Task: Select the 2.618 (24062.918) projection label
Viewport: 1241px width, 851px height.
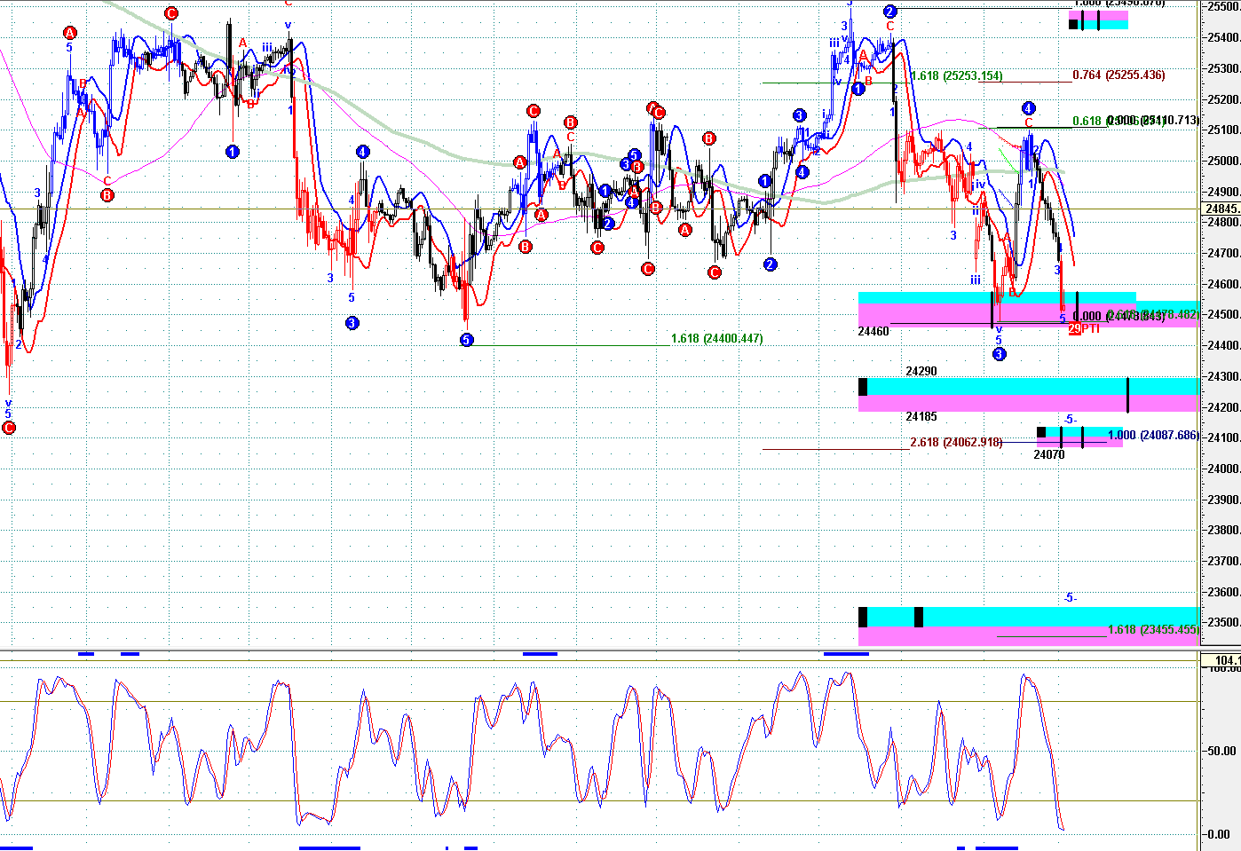Action: coord(956,442)
